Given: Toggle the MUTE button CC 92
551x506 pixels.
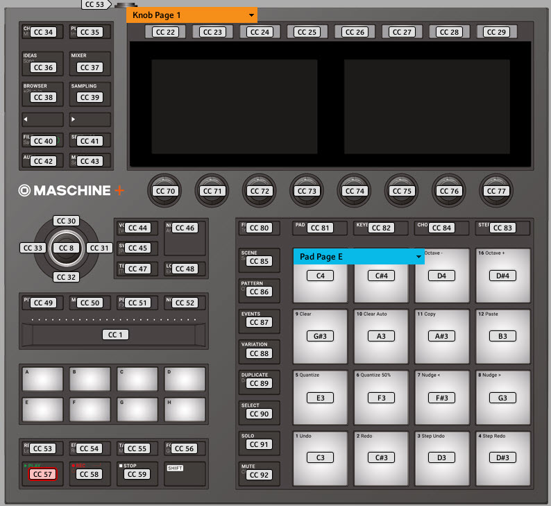Looking at the screenshot, I should point(259,474).
